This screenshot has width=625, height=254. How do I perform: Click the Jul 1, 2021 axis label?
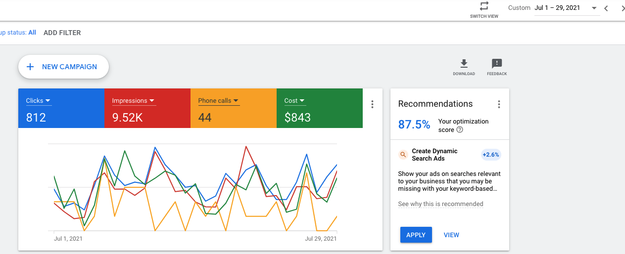point(68,239)
